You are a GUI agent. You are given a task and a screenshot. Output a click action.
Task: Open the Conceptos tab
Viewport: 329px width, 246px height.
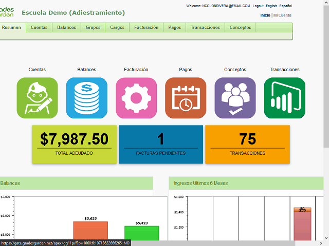tap(240, 27)
